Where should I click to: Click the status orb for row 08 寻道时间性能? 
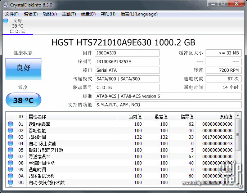10,163
